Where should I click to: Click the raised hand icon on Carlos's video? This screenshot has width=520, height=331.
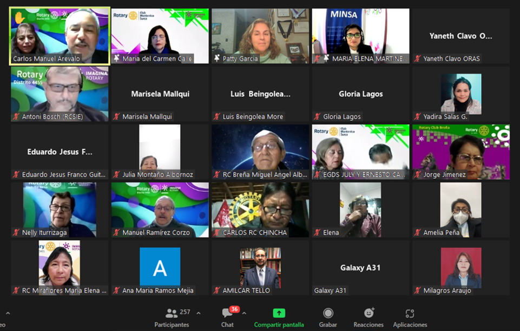click(x=19, y=18)
